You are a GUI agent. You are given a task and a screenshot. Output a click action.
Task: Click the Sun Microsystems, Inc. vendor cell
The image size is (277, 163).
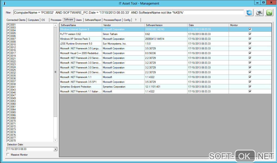pos(123,44)
